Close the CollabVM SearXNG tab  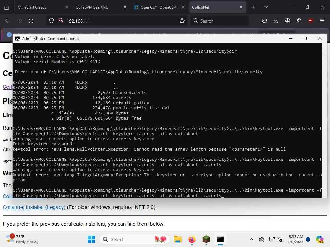click(125, 7)
